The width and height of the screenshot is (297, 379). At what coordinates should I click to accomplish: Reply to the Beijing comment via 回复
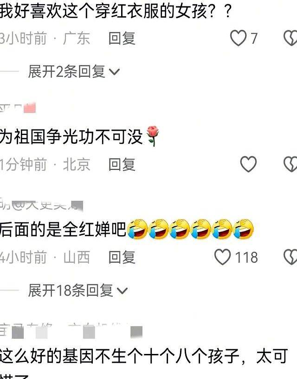tap(122, 164)
